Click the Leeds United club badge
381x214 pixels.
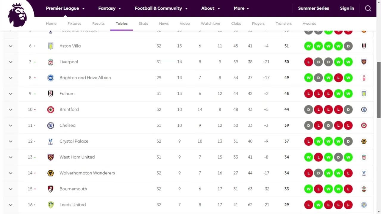coord(51,205)
